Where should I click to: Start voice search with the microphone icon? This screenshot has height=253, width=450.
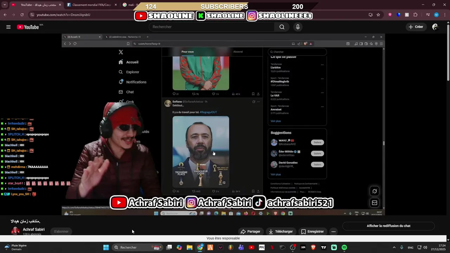click(298, 27)
